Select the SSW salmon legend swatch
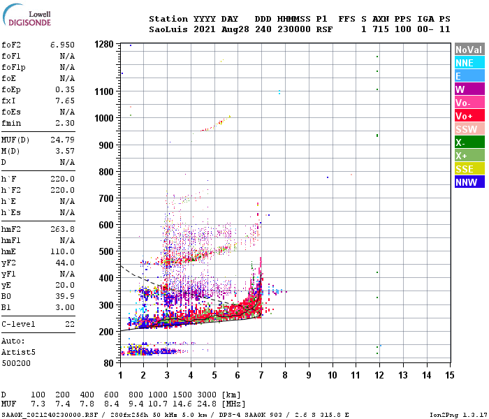This screenshot has width=489, height=419. (x=469, y=128)
